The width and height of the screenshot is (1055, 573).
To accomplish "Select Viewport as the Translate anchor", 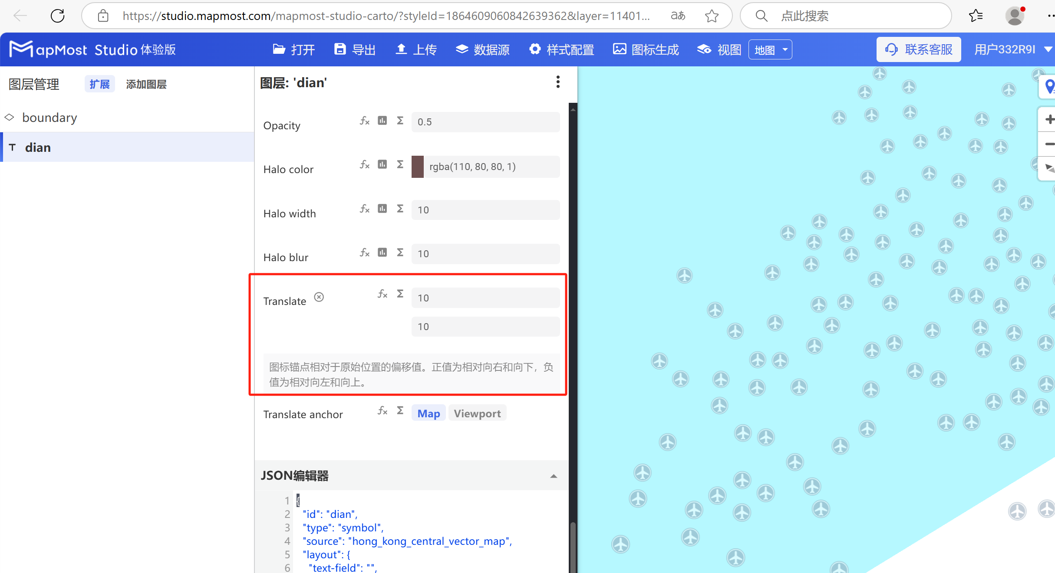I will tap(477, 413).
